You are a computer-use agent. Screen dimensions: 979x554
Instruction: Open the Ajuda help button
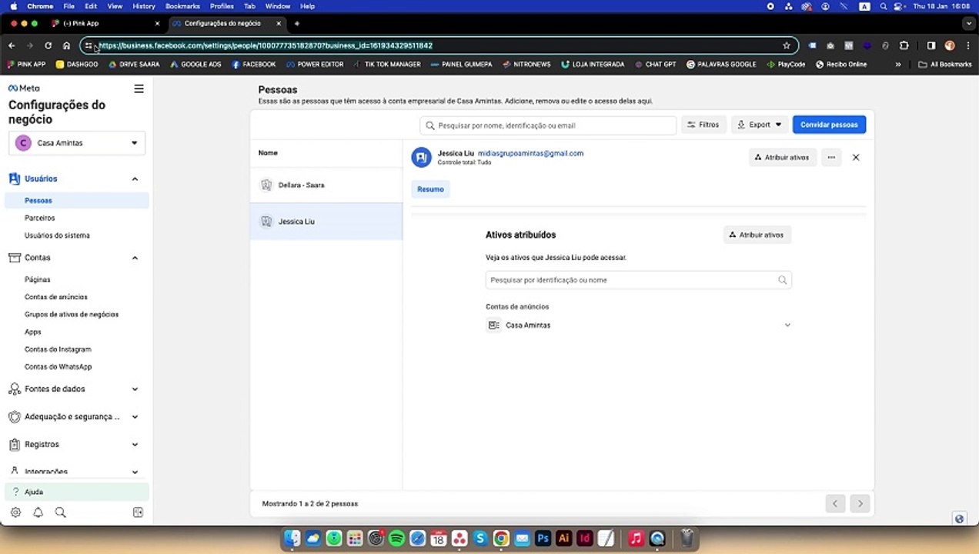[x=77, y=492]
